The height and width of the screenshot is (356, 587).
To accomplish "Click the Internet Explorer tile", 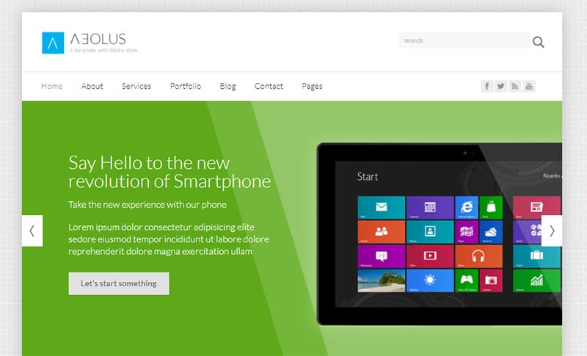I will [x=467, y=208].
